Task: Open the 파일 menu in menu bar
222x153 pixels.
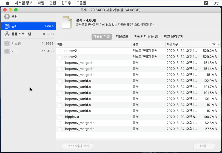Action: [41, 3]
